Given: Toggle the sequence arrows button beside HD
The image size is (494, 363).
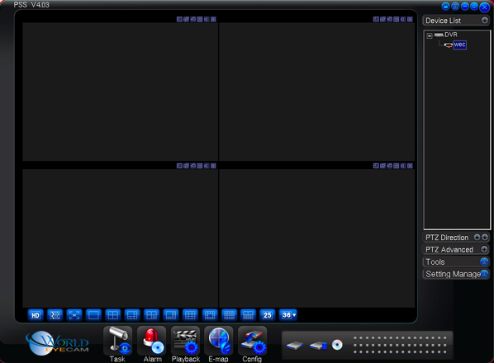Looking at the screenshot, I should pos(55,315).
